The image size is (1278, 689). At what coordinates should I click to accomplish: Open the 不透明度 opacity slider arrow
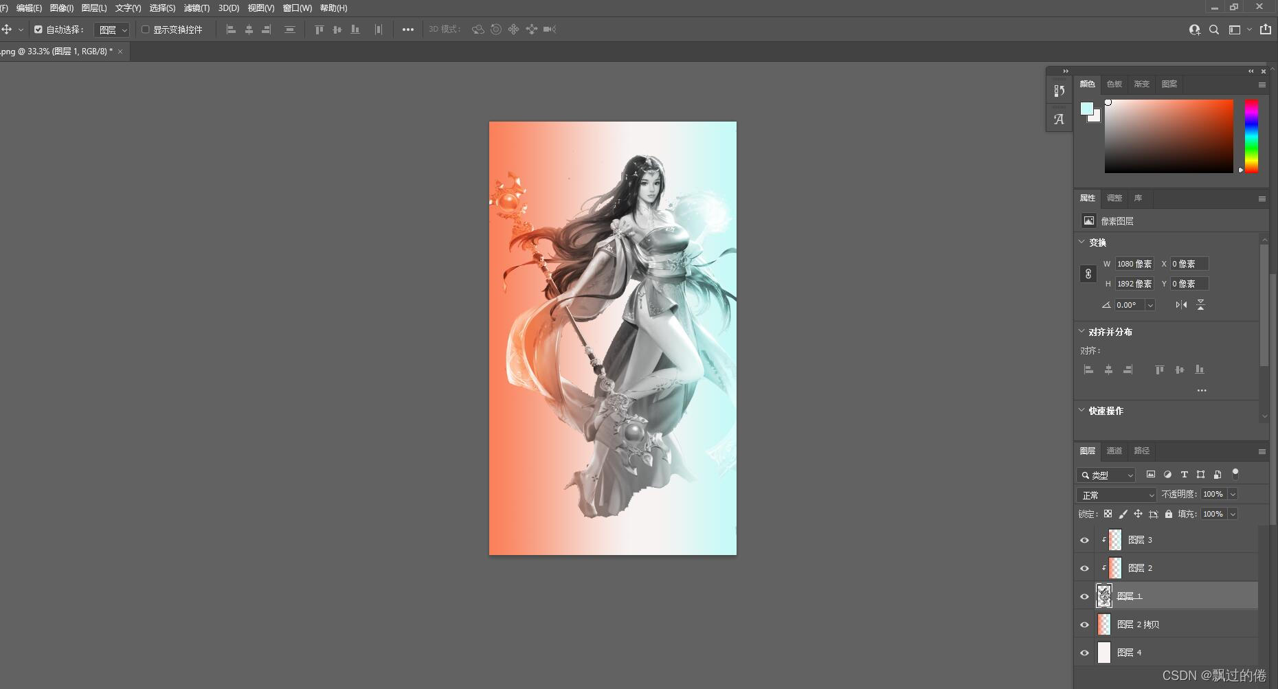click(x=1233, y=494)
